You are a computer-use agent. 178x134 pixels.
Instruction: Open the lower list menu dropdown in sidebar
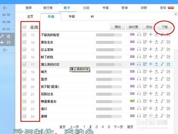(5, 50)
